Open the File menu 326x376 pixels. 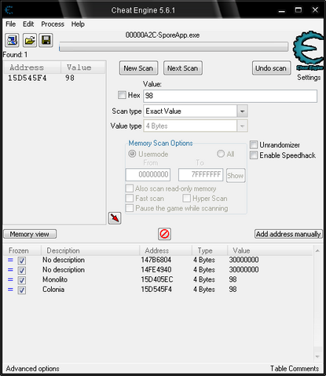tap(11, 24)
